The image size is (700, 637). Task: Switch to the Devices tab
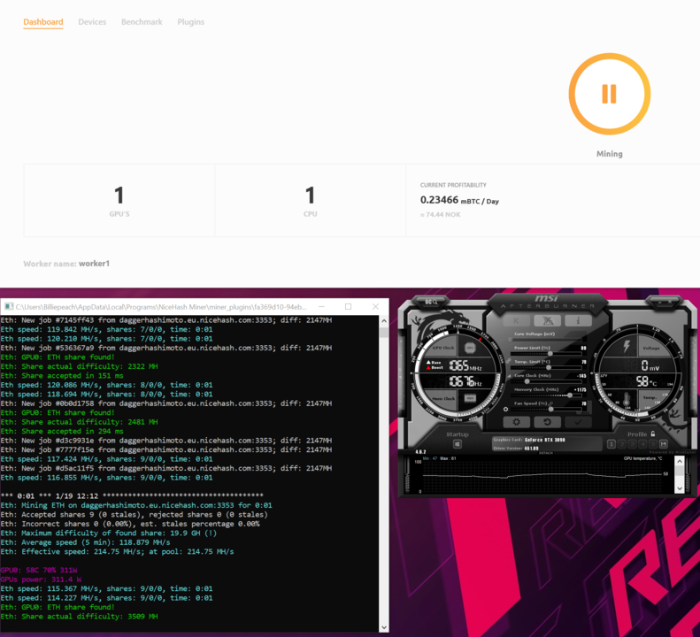tap(92, 22)
